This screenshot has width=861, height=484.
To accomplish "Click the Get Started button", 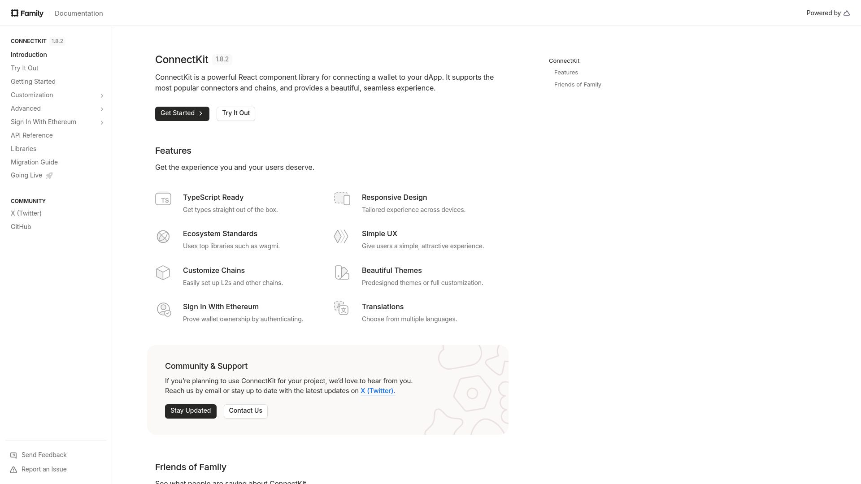I will [x=182, y=113].
